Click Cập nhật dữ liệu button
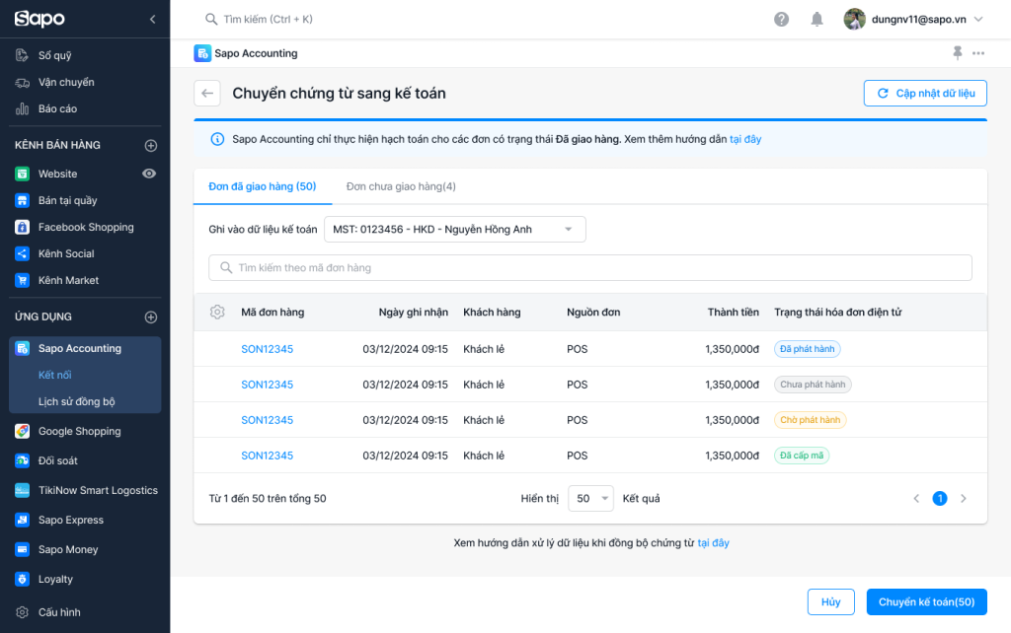 click(x=925, y=94)
